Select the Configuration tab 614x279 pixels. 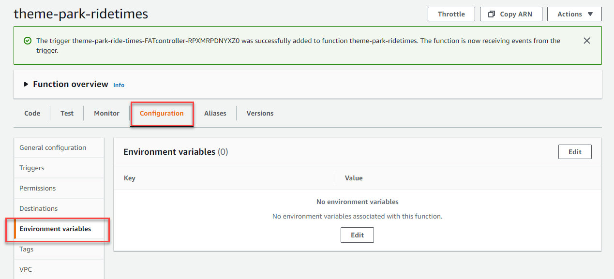162,113
